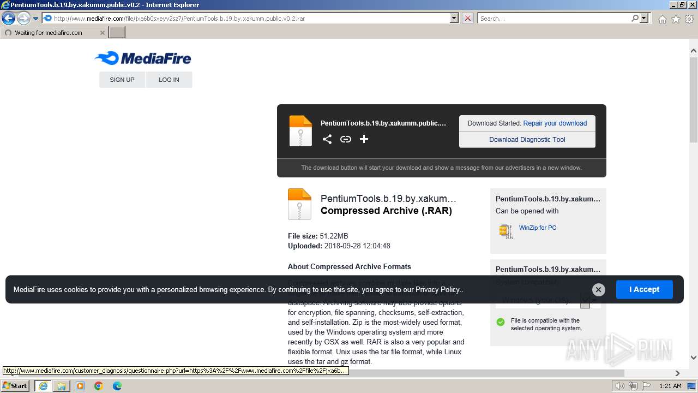Open Favorites star icon
This screenshot has width=698, height=393.
tap(676, 19)
